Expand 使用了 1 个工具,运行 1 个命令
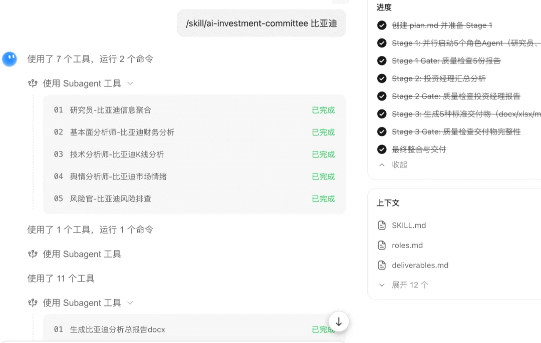Screen dimensions: 541x343 coord(90,229)
